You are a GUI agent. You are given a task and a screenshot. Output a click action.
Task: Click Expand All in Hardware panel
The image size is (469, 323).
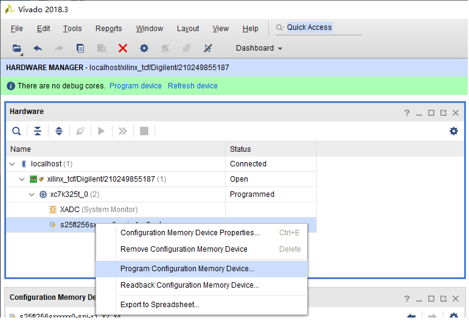[x=59, y=131]
